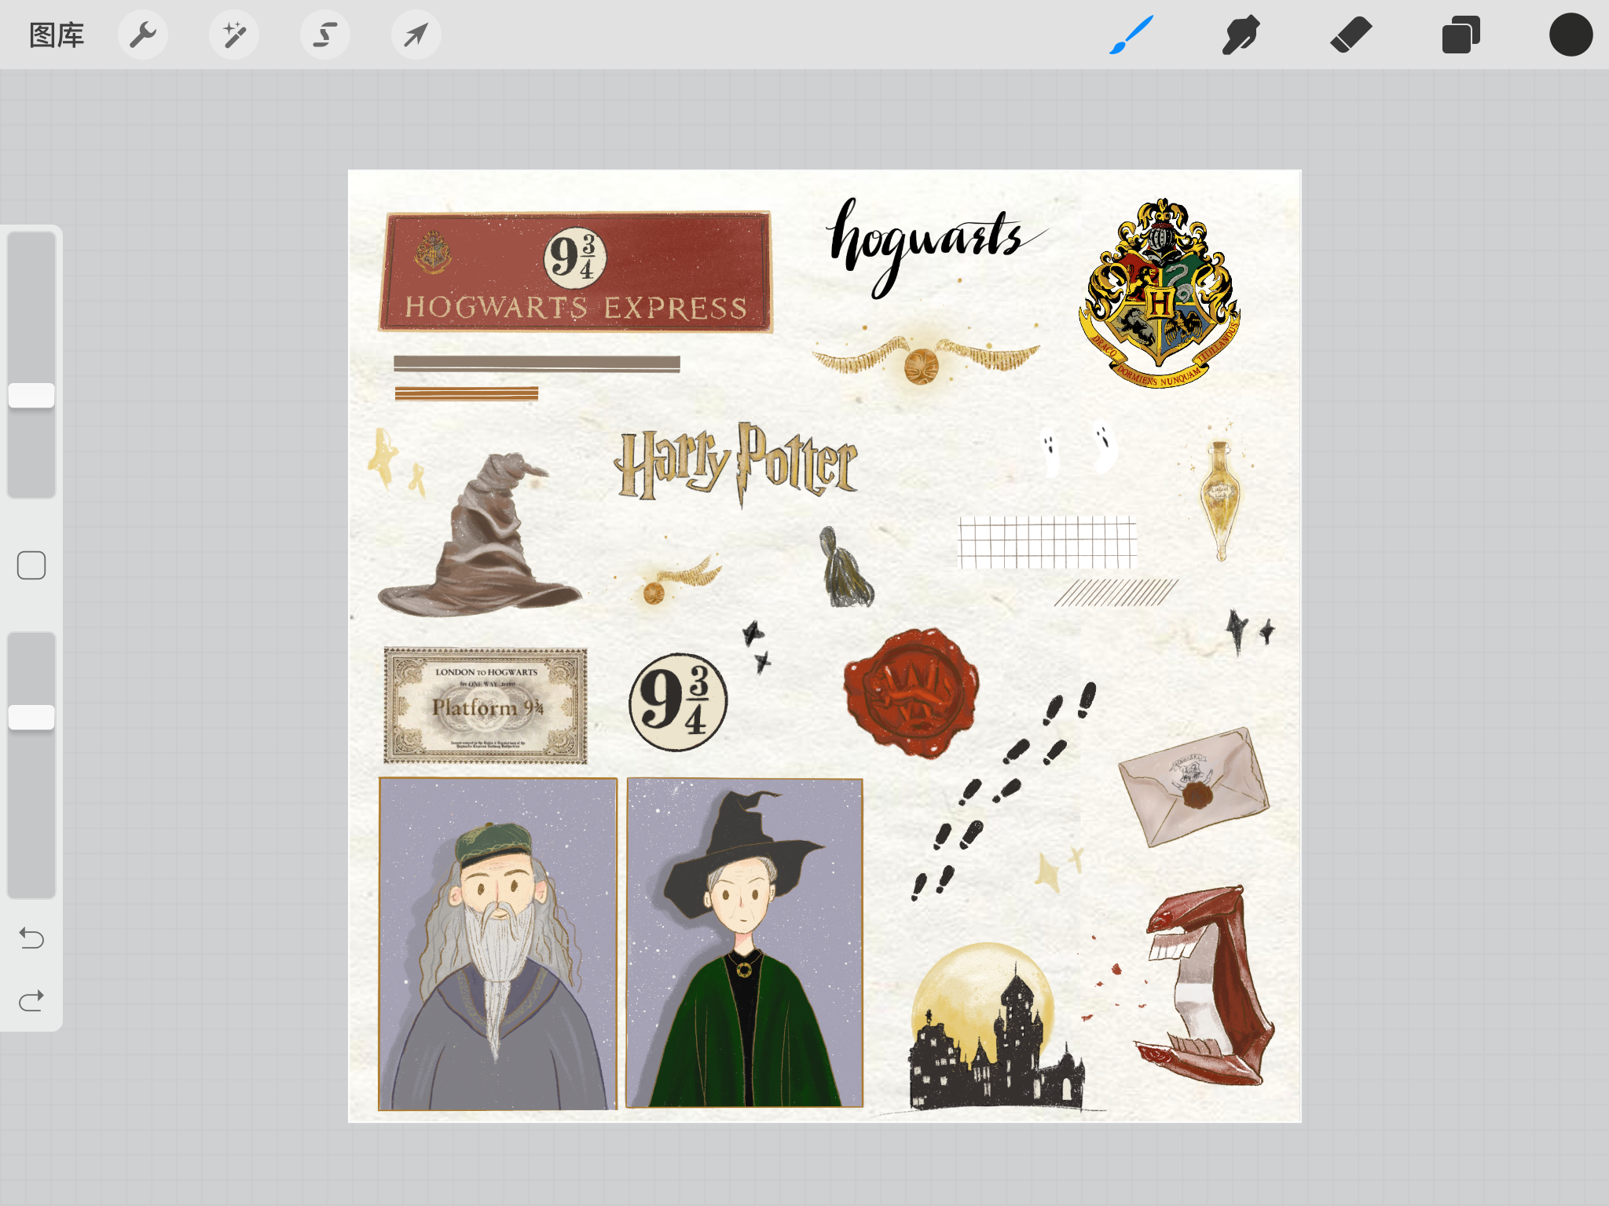The width and height of the screenshot is (1609, 1206).
Task: Click the brush opacity slider handle
Action: 31,717
